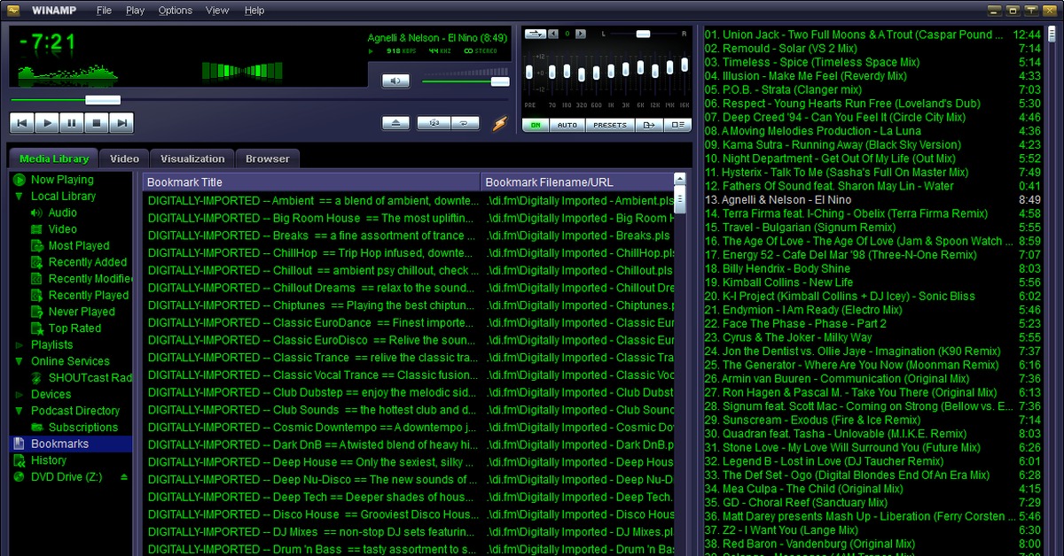
Task: Click the crossfade options dropdown icon
Action: pos(535,34)
